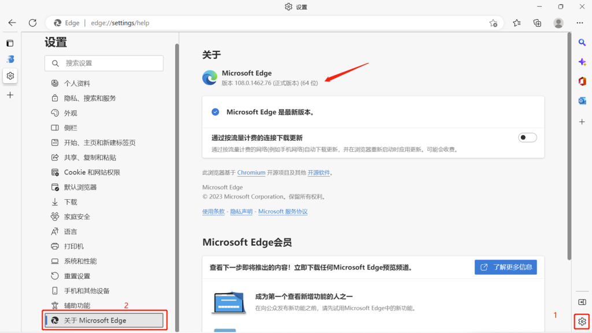Click the address bar URL

coord(120,23)
